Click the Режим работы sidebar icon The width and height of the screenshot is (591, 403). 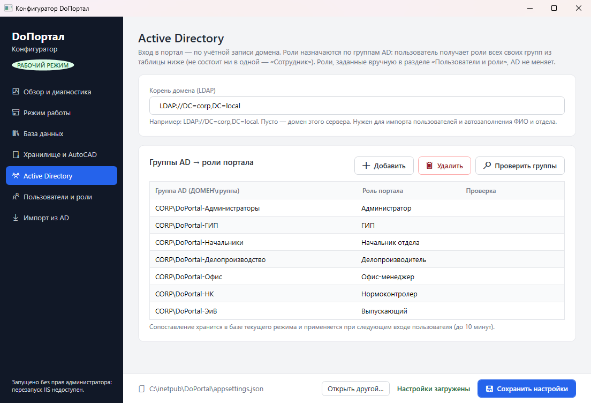[x=16, y=113]
